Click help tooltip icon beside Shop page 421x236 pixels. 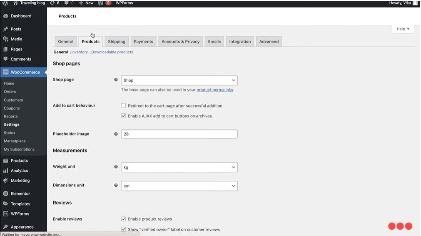[116, 80]
